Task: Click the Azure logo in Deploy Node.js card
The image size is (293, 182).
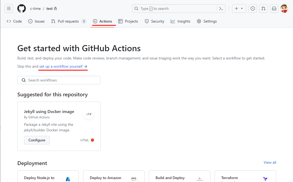Action: [x=68, y=179]
